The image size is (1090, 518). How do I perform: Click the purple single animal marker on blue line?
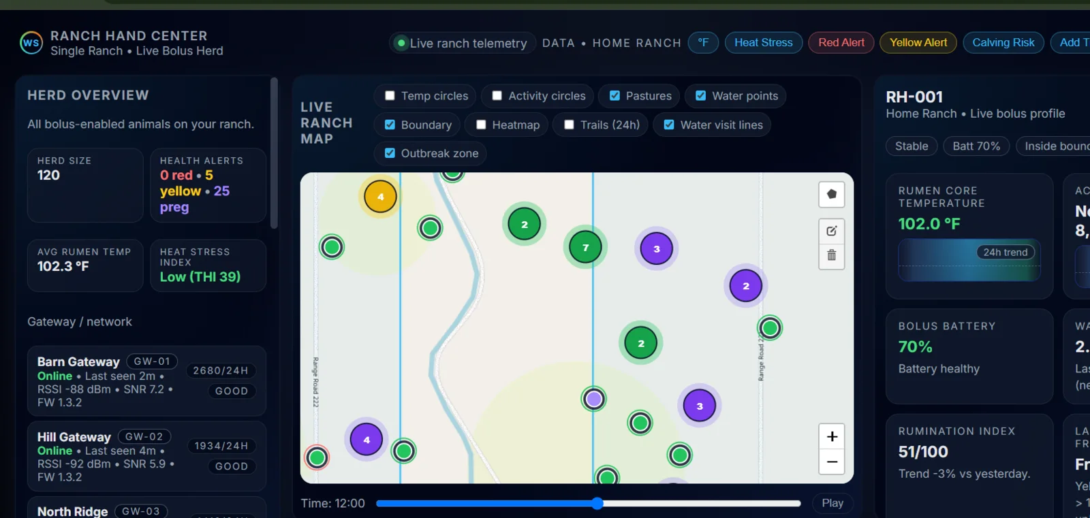(594, 399)
